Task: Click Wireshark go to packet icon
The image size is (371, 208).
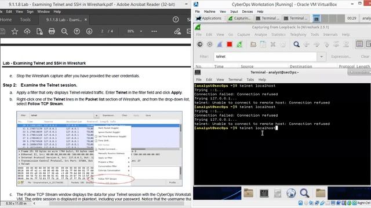Action: pos(326,44)
